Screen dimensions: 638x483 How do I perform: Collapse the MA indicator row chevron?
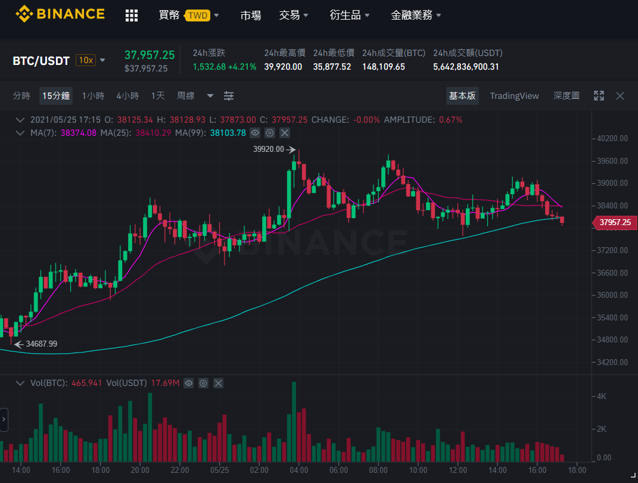[x=20, y=133]
